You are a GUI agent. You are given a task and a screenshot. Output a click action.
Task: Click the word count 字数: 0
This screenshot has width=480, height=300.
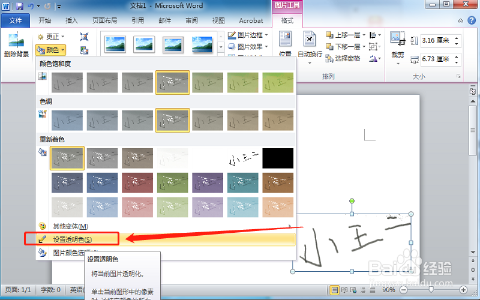[51, 290]
